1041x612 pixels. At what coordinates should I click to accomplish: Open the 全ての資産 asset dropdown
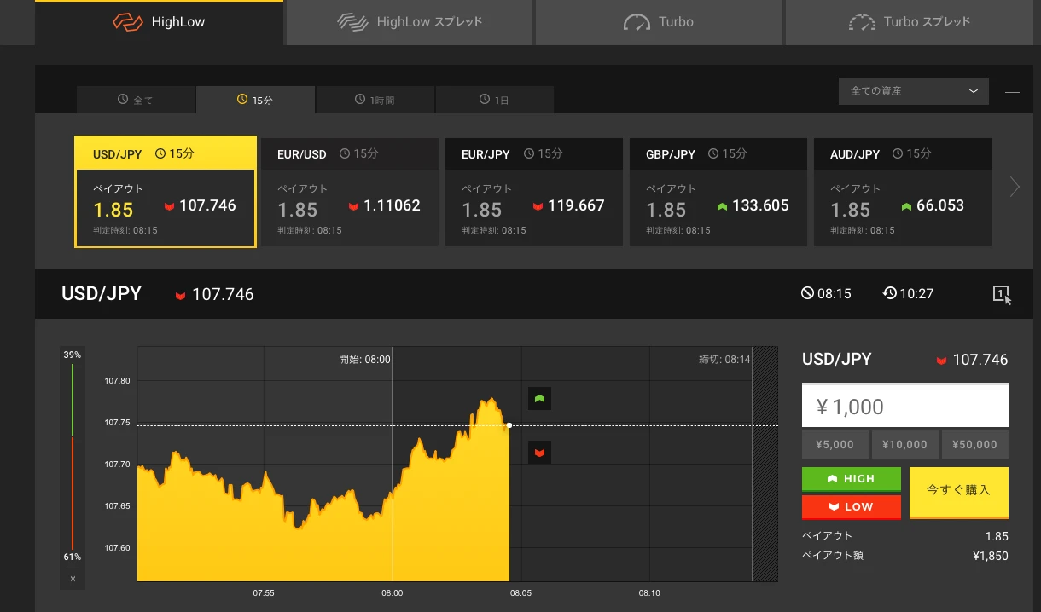coord(913,91)
